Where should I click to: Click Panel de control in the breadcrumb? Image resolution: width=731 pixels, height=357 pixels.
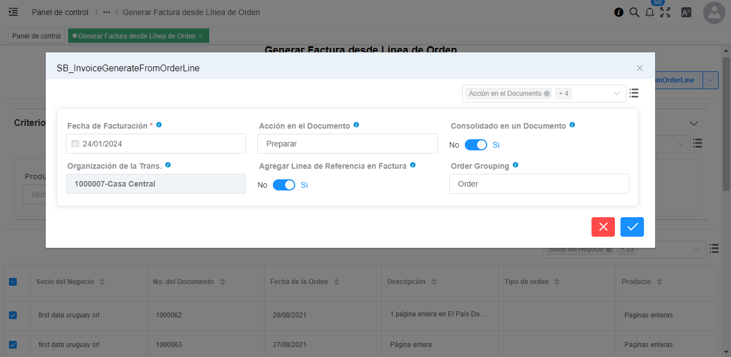pyautogui.click(x=60, y=12)
